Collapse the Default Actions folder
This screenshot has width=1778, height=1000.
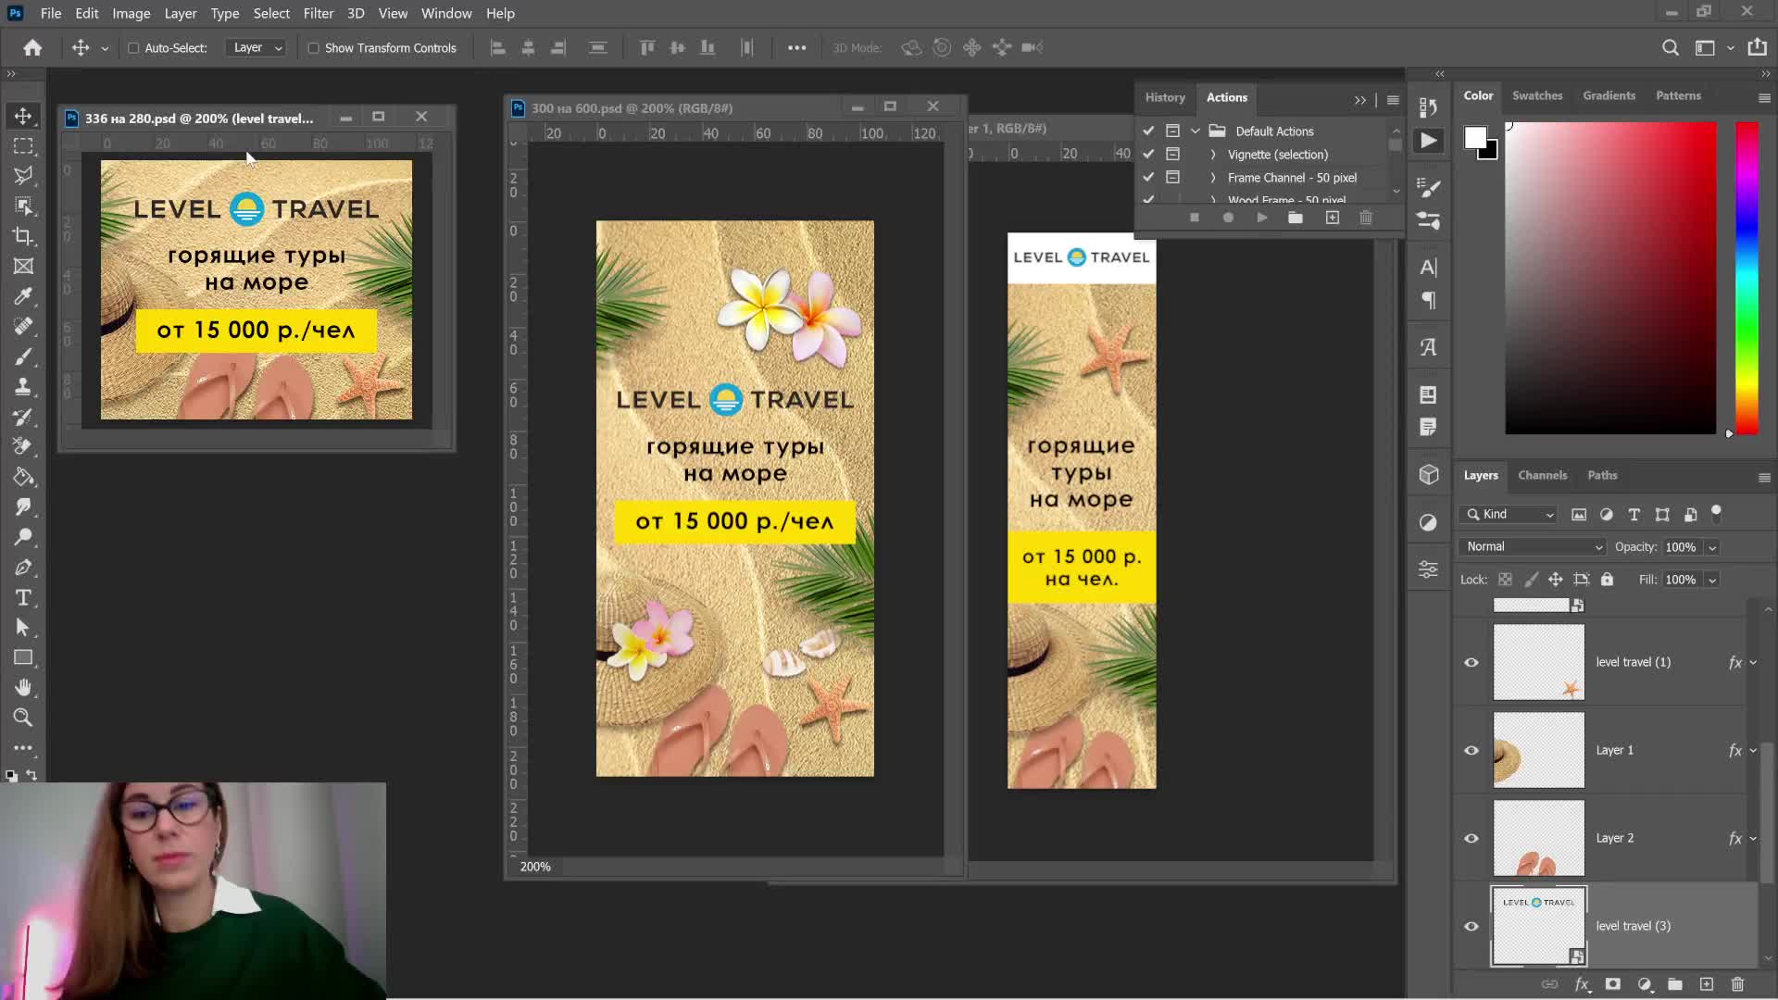[x=1196, y=131]
